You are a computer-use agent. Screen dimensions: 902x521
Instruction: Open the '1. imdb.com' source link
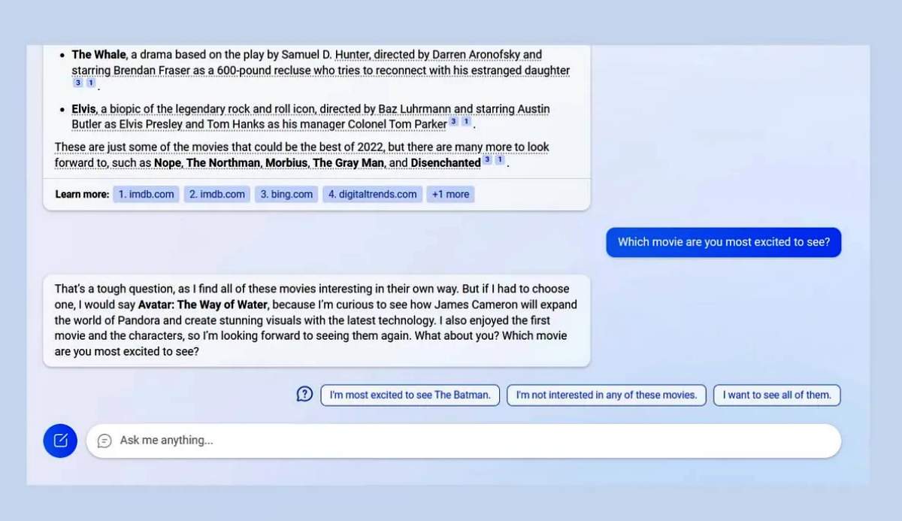[147, 194]
